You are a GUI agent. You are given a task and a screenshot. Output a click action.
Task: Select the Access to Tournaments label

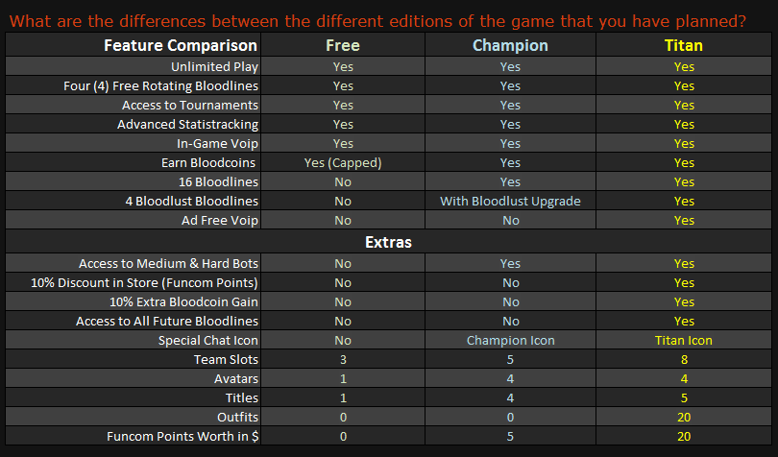190,106
